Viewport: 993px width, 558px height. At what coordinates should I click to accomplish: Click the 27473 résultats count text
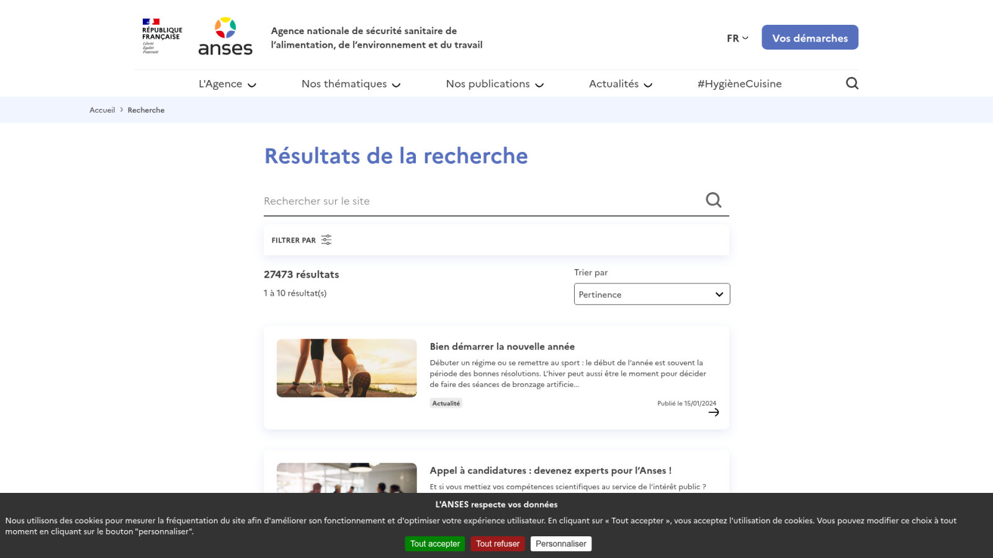302,275
